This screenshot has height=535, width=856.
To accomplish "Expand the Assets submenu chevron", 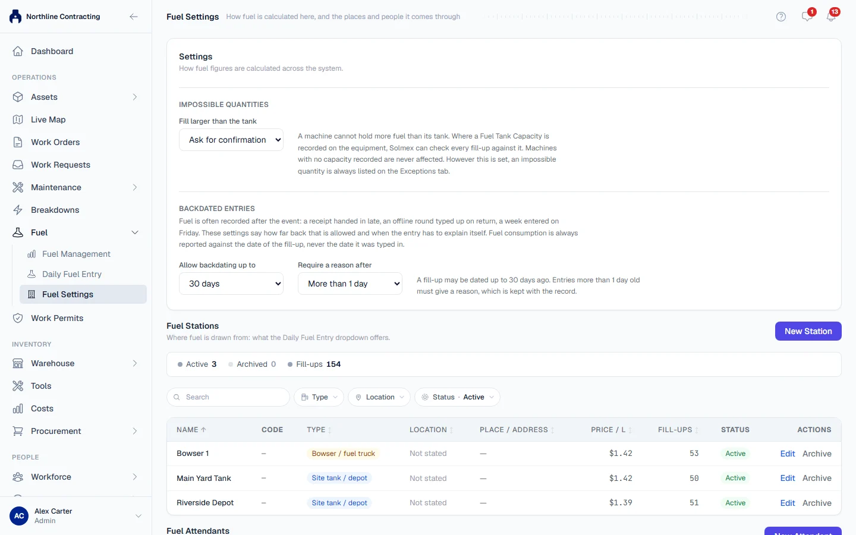I will click(135, 97).
